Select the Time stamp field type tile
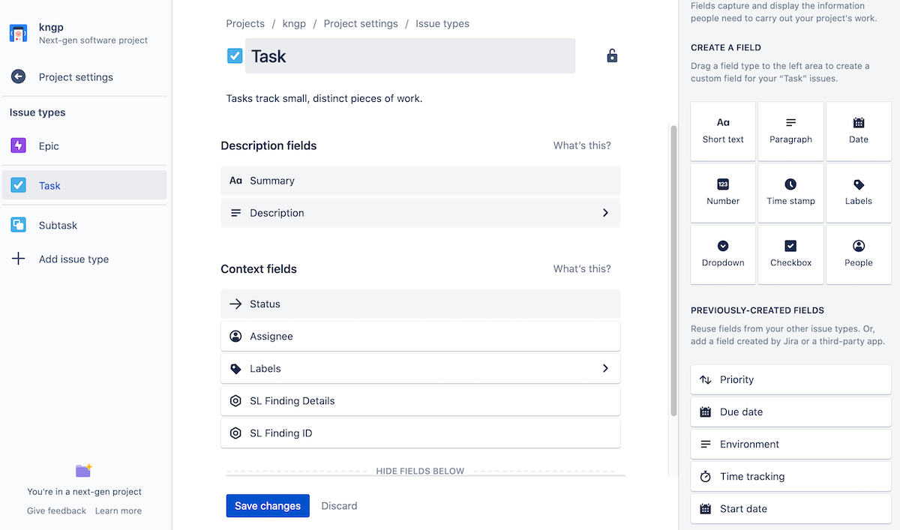Viewport: 900px width, 530px height. (x=790, y=193)
